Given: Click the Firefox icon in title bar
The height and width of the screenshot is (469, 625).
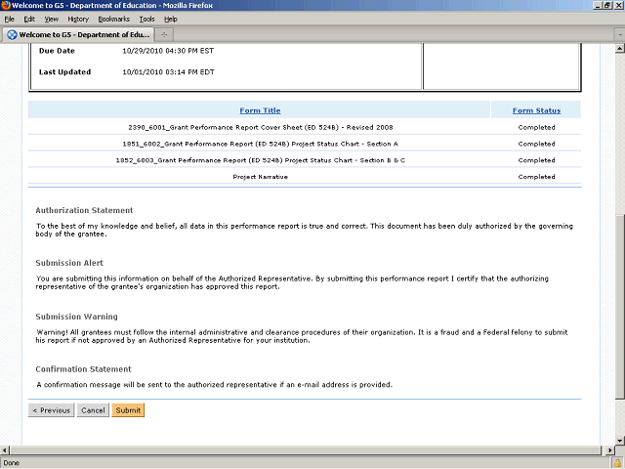Looking at the screenshot, I should click(5, 5).
